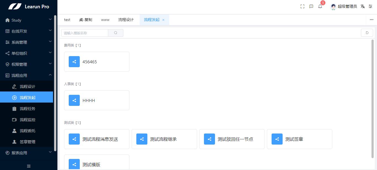Open theme settings via the sliders icon
This screenshot has width=377, height=170.
pos(370,6)
